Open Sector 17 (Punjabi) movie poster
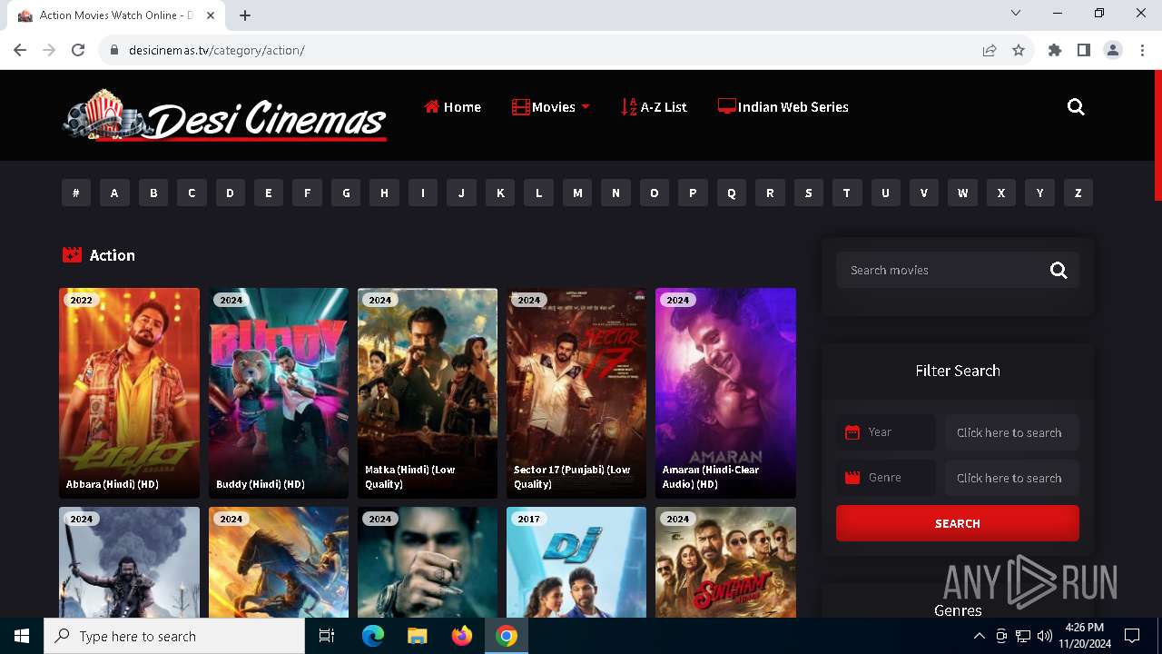This screenshot has height=654, width=1162. [x=576, y=392]
